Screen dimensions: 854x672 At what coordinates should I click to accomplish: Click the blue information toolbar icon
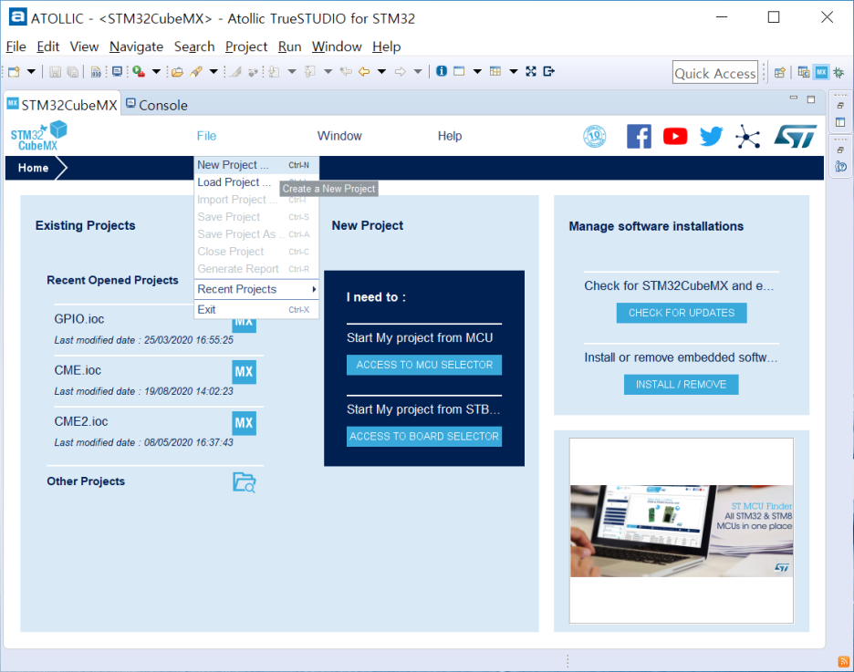tap(442, 71)
